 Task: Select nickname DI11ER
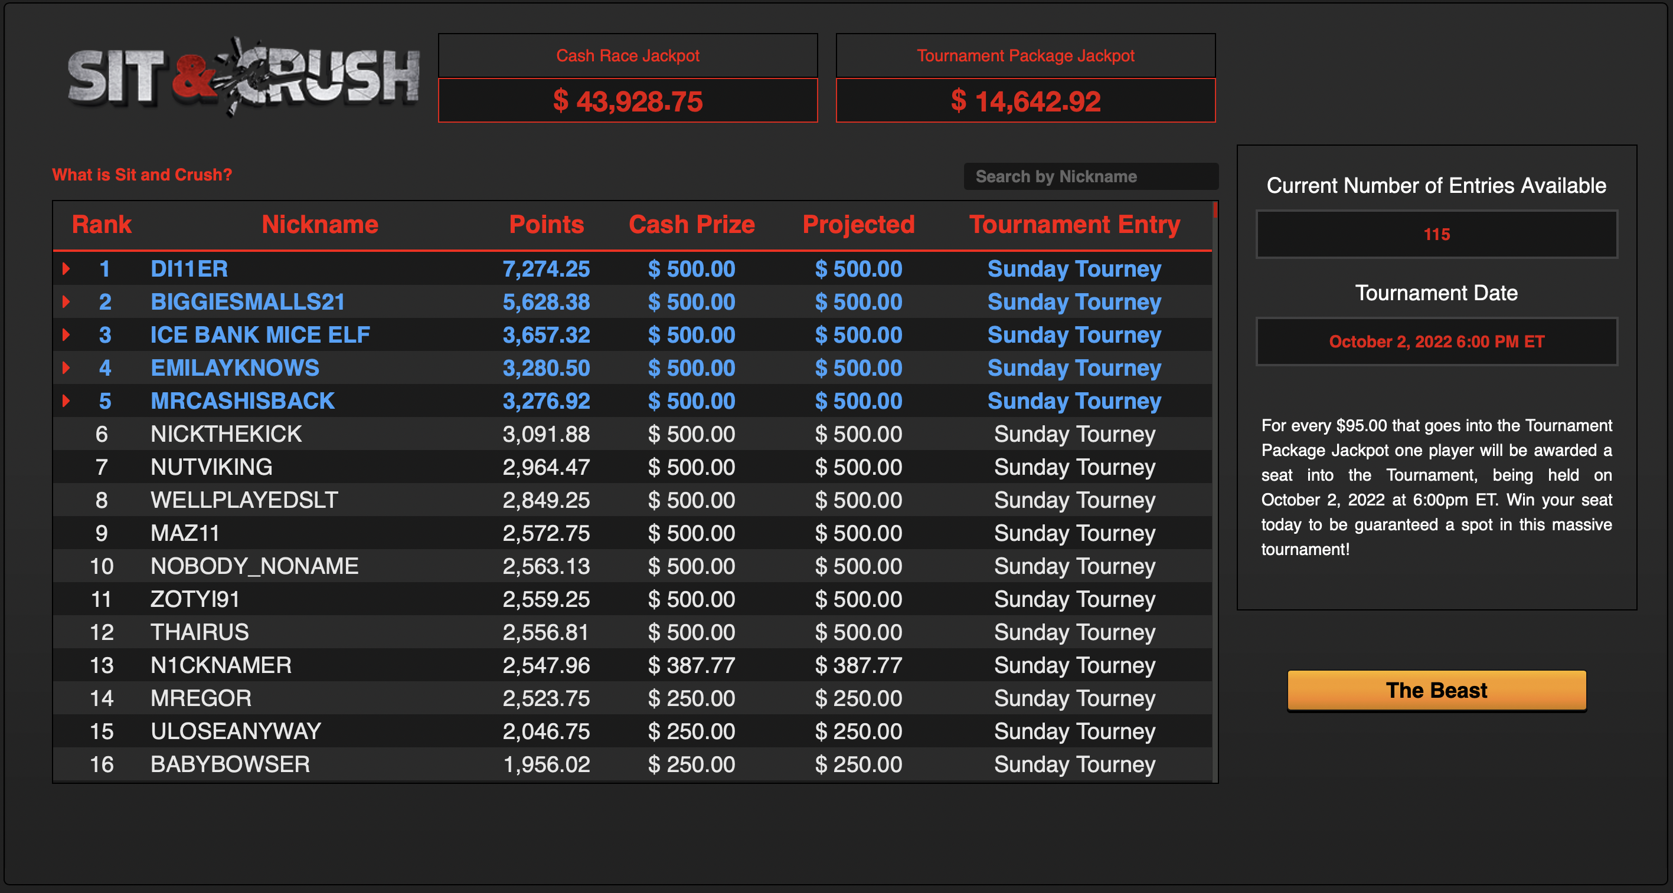[189, 269]
